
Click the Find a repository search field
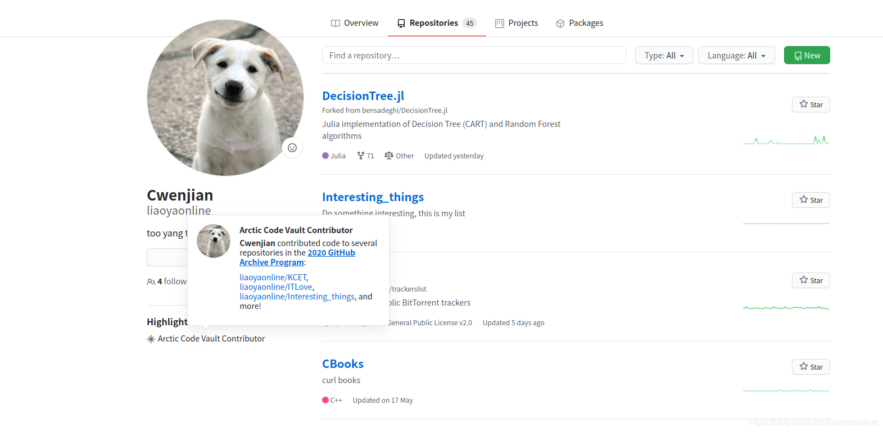pyautogui.click(x=474, y=55)
